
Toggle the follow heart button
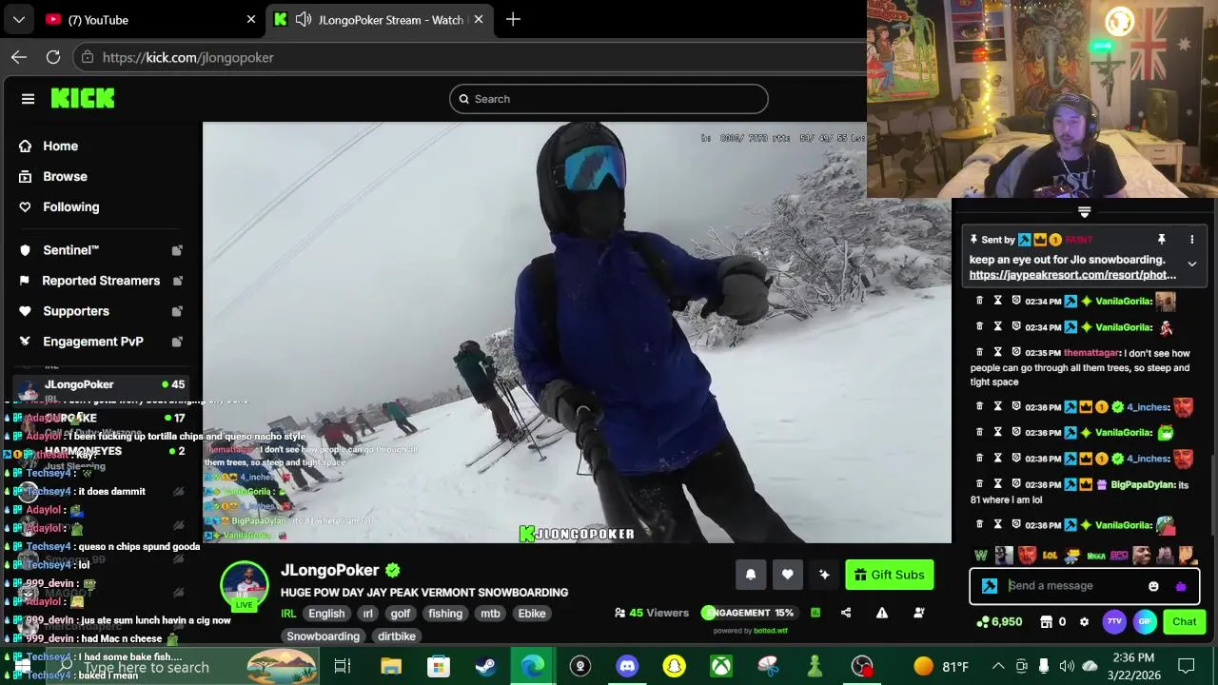(787, 575)
